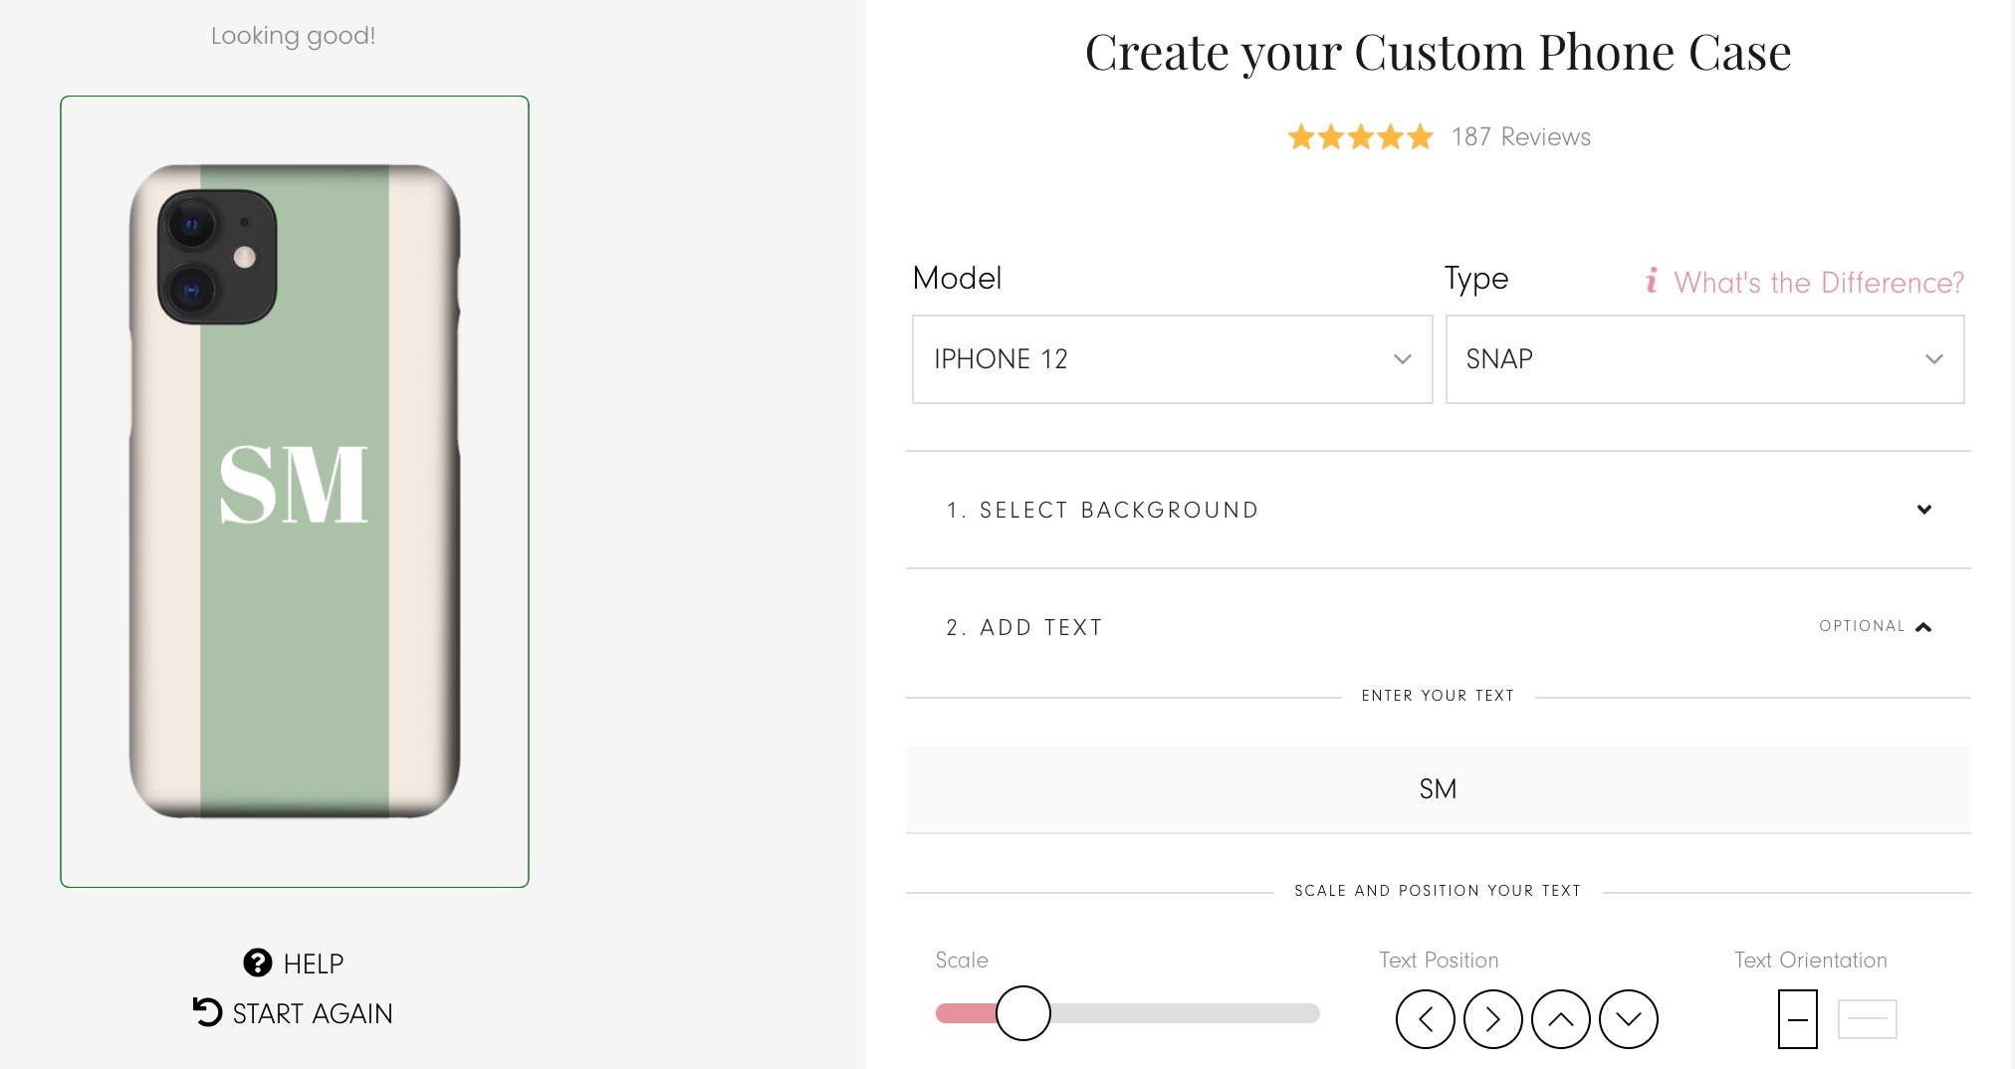Click the HELP question mark icon

click(x=257, y=962)
